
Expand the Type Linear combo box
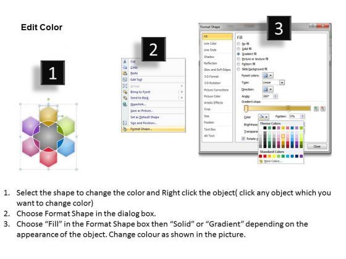point(273,83)
